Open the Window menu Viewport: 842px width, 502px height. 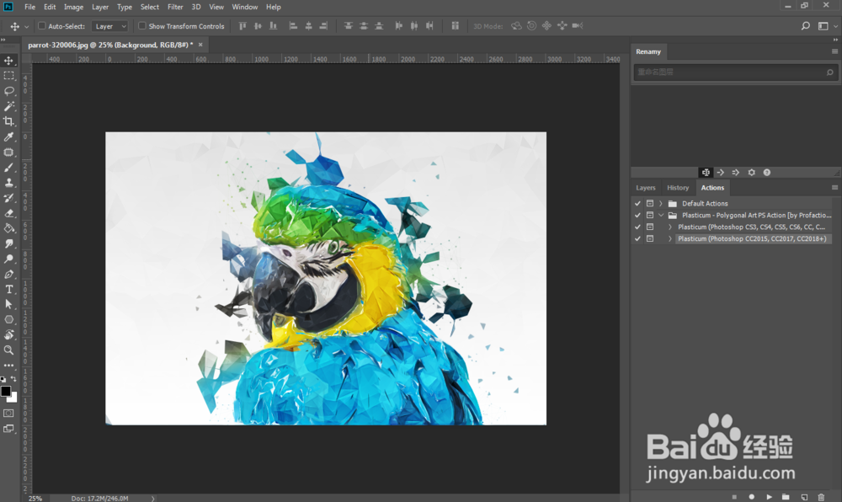click(x=245, y=7)
